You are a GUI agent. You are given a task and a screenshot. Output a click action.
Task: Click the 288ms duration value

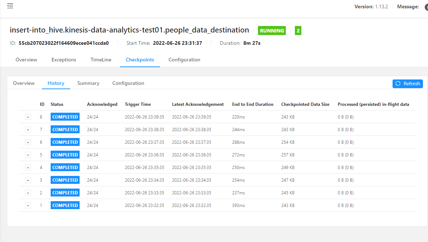pyautogui.click(x=238, y=142)
